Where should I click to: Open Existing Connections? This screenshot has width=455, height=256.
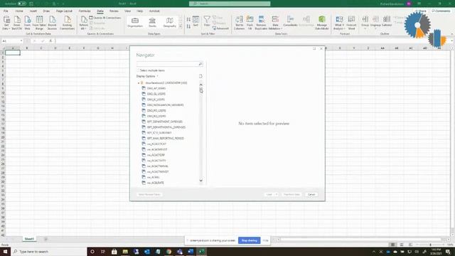(x=68, y=23)
